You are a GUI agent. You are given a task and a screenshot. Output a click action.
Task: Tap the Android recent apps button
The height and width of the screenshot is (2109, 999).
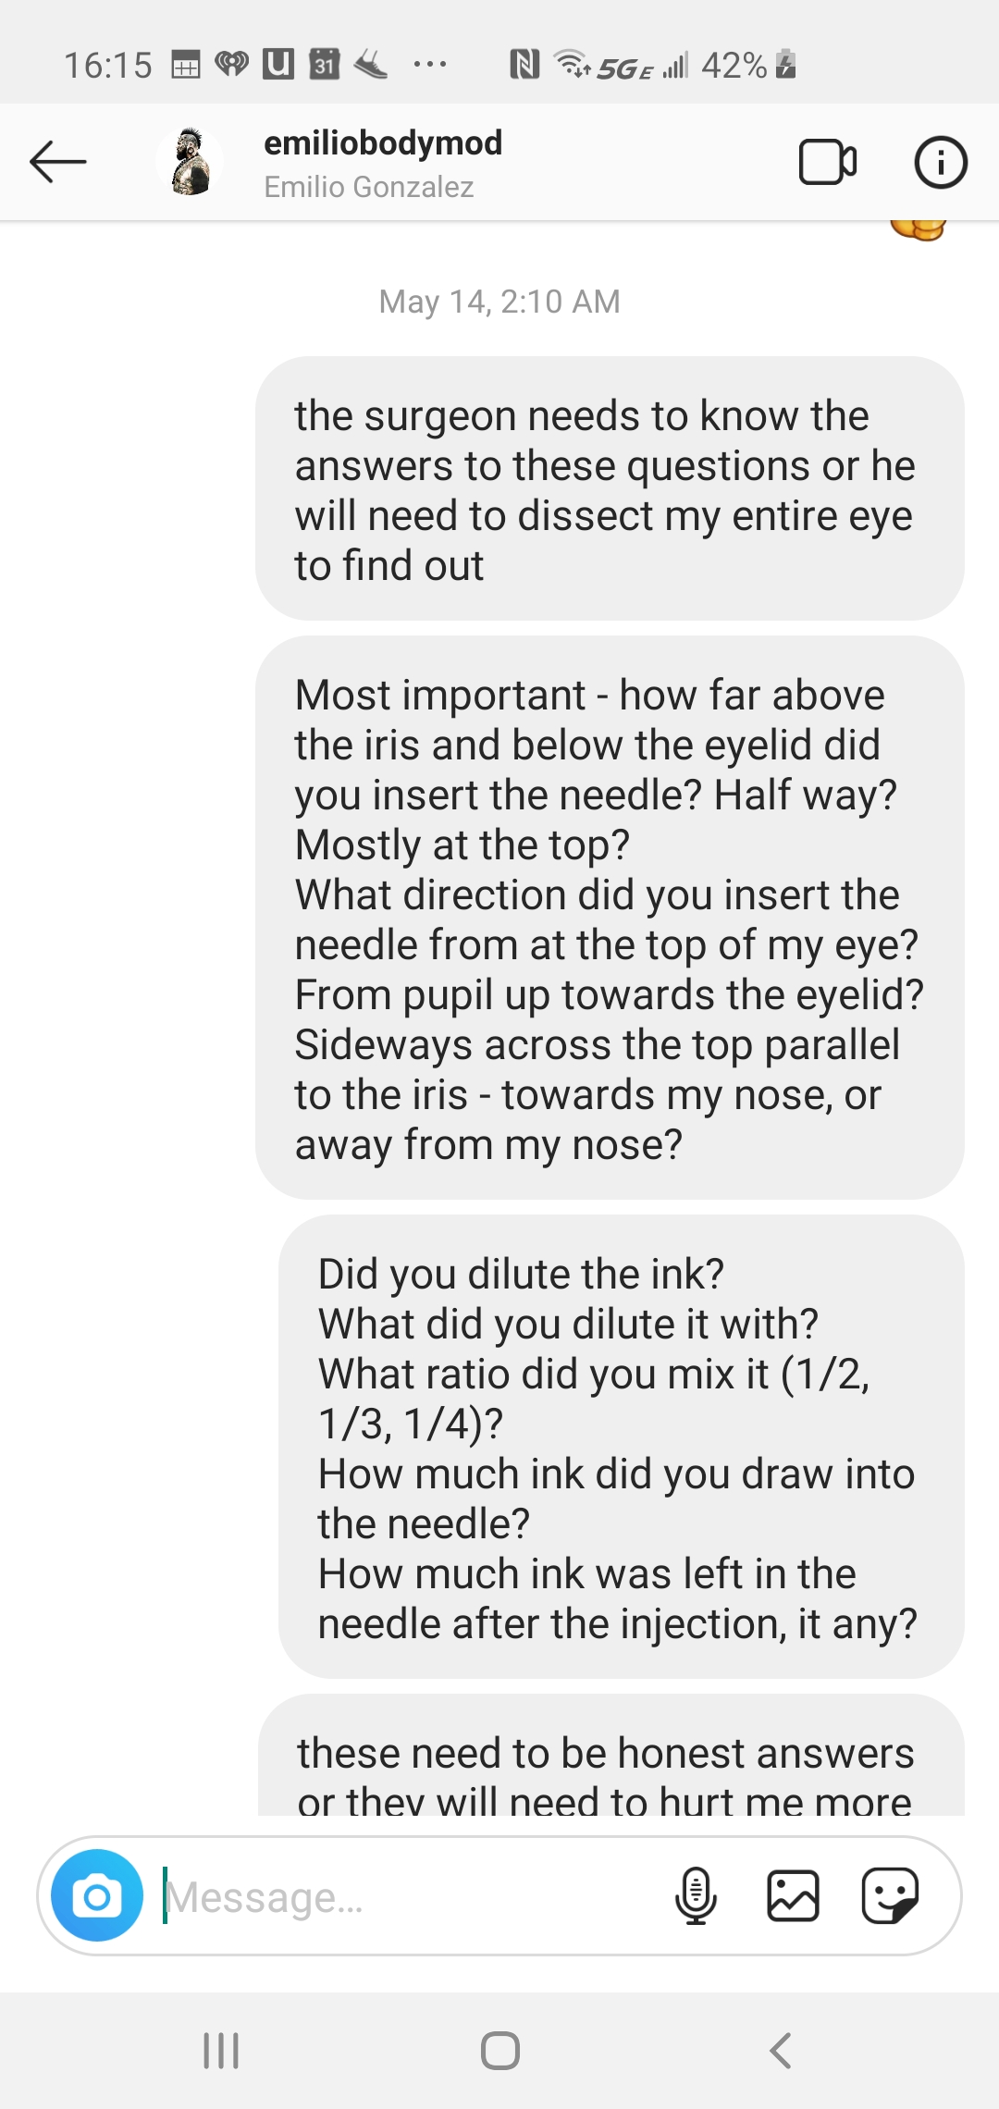(221, 2051)
